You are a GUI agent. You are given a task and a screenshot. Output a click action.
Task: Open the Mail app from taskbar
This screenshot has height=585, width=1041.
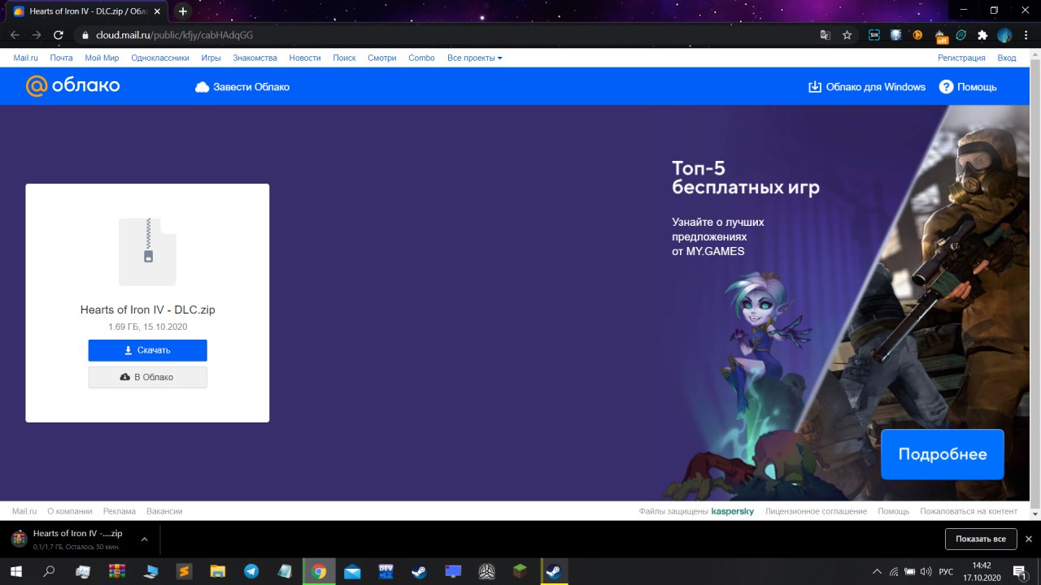pyautogui.click(x=352, y=571)
